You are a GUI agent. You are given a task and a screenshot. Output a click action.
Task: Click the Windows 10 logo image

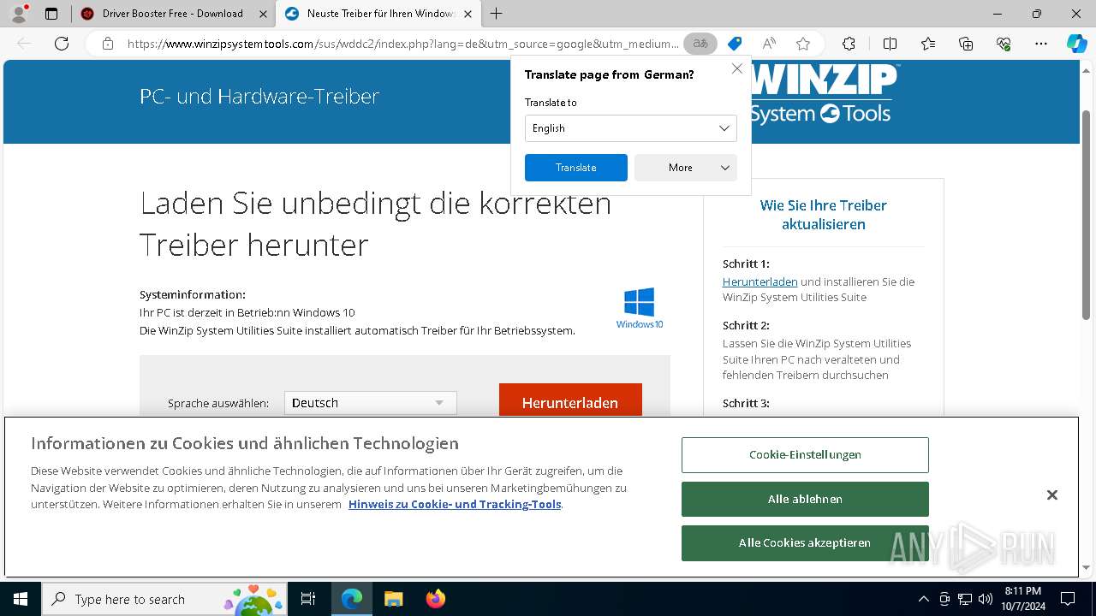point(640,308)
